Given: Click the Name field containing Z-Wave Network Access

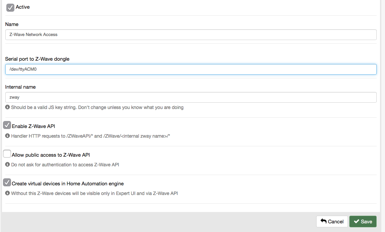Looking at the screenshot, I should (191, 35).
